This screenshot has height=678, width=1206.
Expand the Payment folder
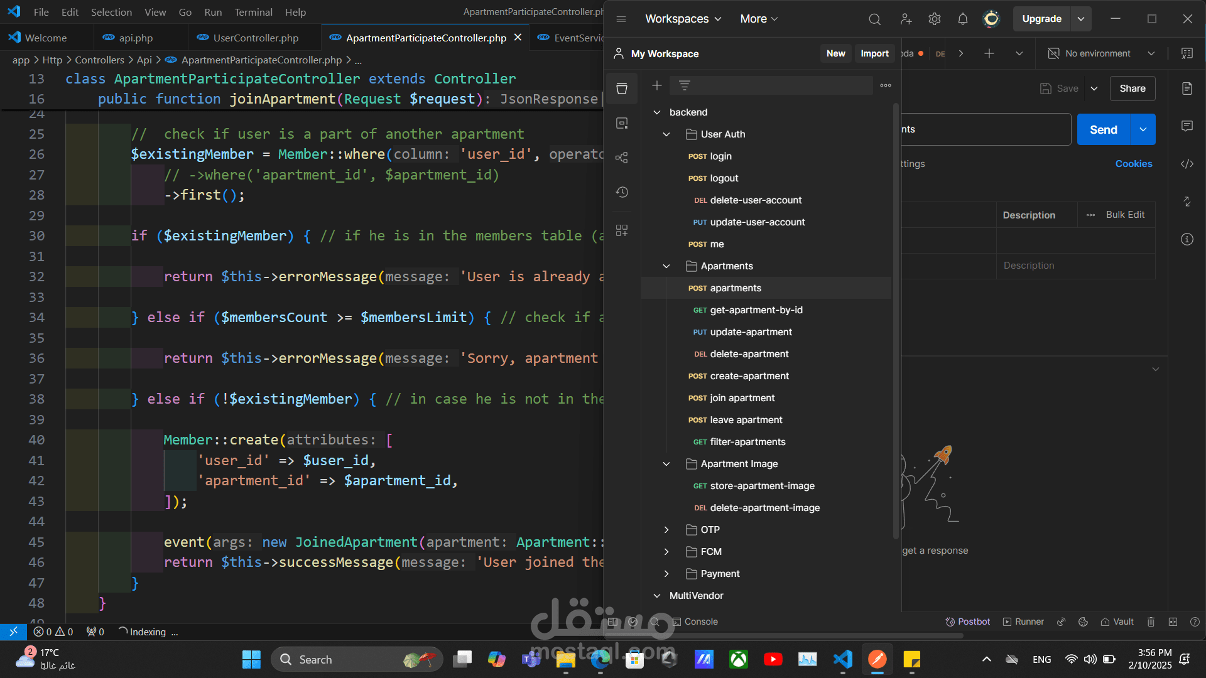click(x=666, y=574)
